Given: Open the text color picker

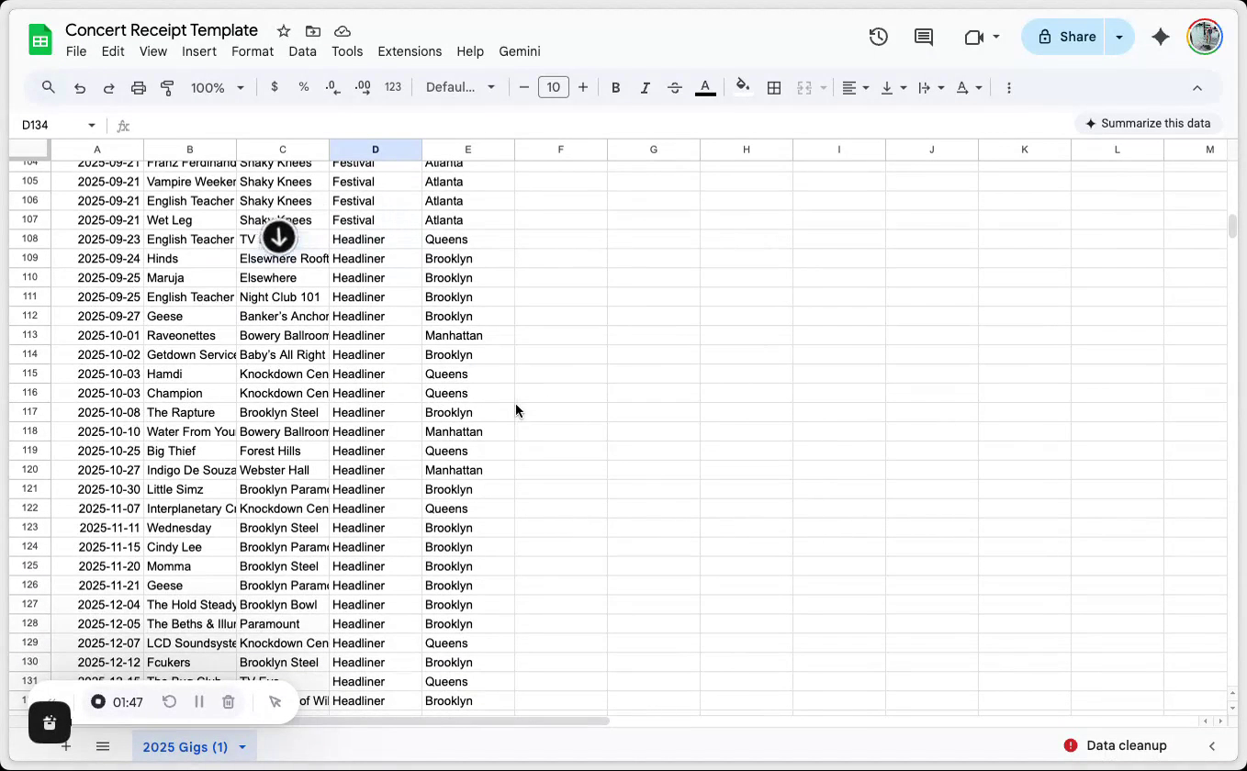Looking at the screenshot, I should [705, 88].
